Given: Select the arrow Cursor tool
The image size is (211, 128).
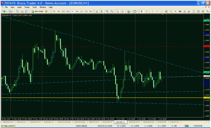Looking at the screenshot, I should coord(142,12).
